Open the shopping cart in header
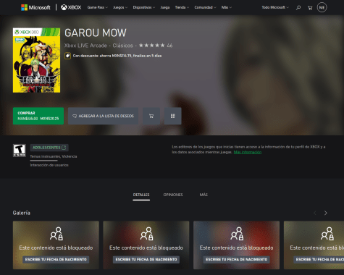The image size is (344, 275). pos(310,8)
